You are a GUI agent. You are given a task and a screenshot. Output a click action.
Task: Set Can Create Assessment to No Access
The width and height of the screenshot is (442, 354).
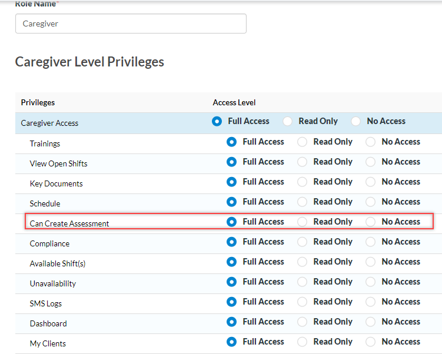(371, 222)
